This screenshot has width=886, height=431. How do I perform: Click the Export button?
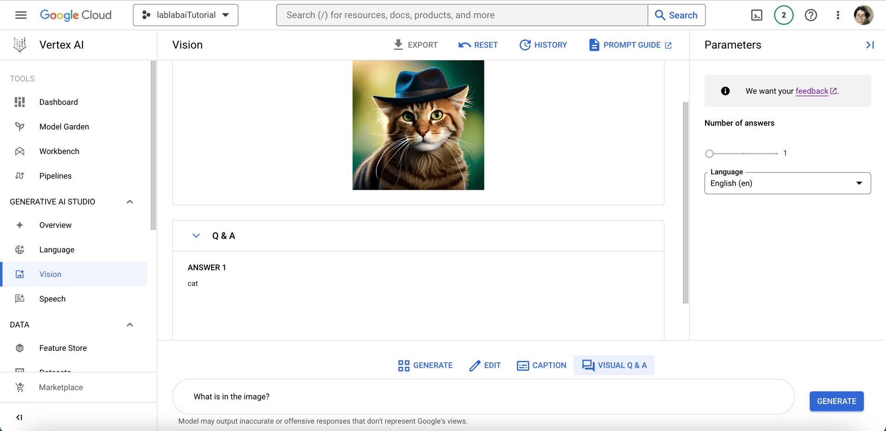[x=415, y=45]
